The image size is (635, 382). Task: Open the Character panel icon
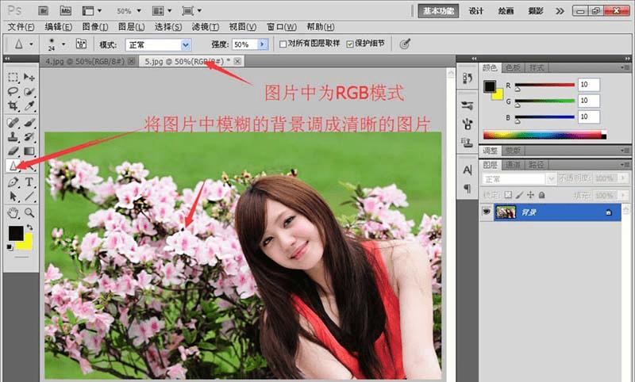468,170
